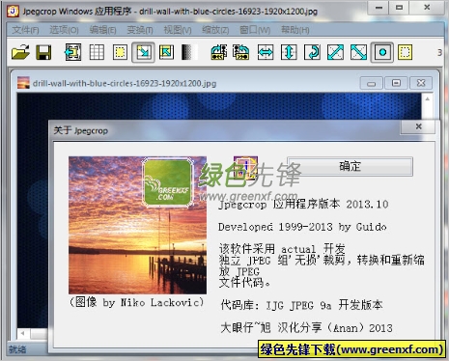This screenshot has height=361, width=449.
Task: Click the image document's sunset title icon
Action: coord(23,83)
